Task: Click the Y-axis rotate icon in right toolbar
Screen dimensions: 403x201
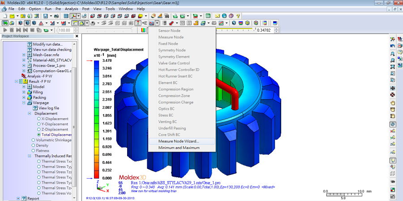Action: click(x=392, y=137)
